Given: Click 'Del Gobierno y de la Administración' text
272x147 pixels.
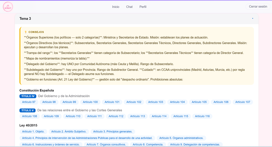Looking at the screenshot, I should point(64,96).
